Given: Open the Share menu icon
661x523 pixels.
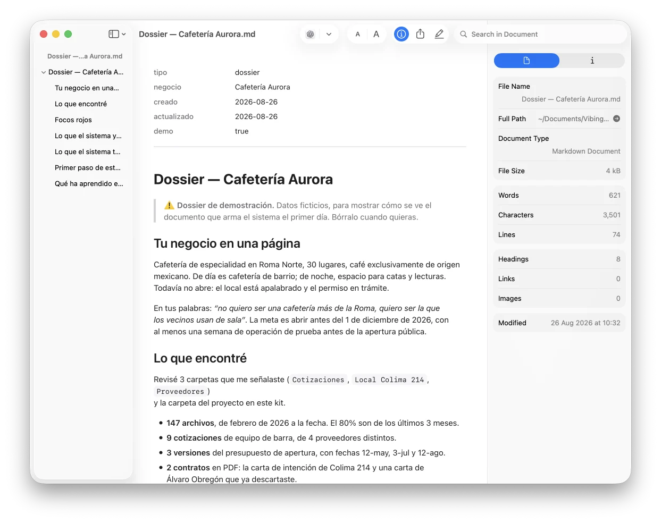Looking at the screenshot, I should pyautogui.click(x=420, y=34).
